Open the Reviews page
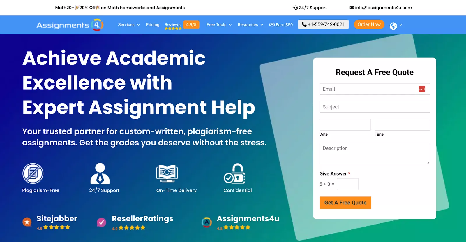Screen dimensions: 466x242 coord(172,25)
